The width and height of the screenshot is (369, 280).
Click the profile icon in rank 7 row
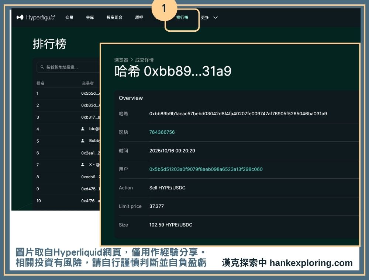83,165
